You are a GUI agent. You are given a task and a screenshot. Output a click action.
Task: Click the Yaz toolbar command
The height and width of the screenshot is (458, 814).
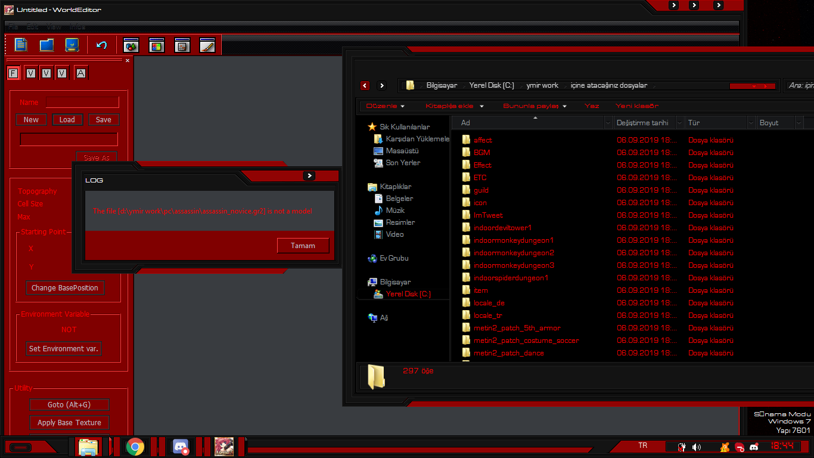(592, 106)
